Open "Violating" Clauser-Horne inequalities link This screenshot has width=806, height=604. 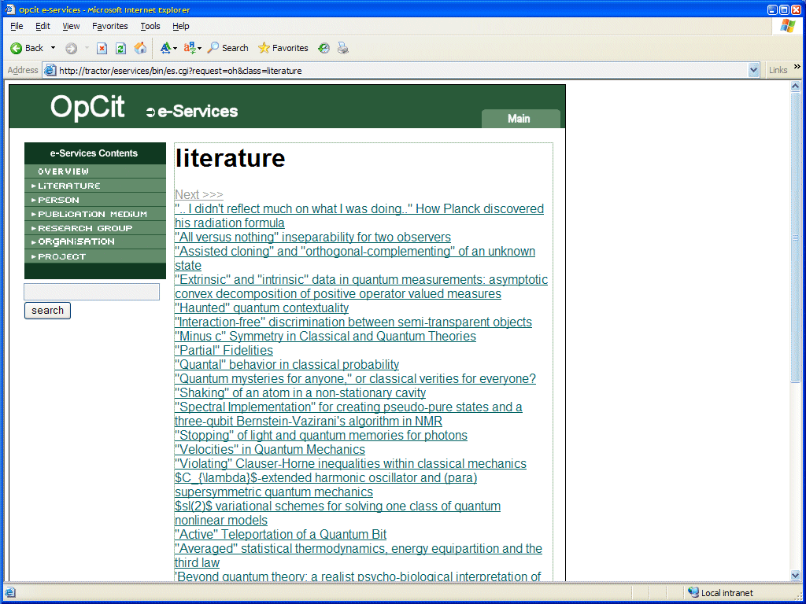click(350, 464)
